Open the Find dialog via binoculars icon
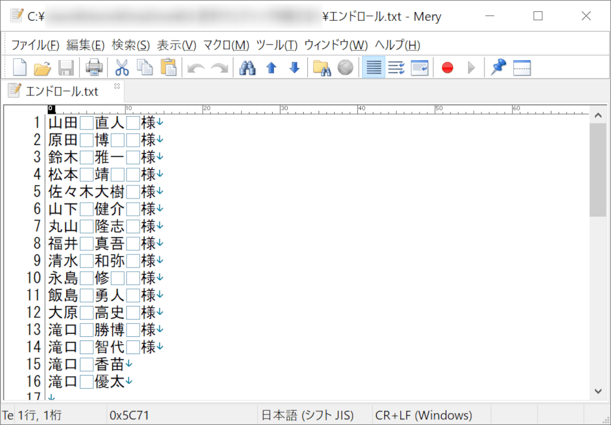The width and height of the screenshot is (611, 425). coord(248,67)
